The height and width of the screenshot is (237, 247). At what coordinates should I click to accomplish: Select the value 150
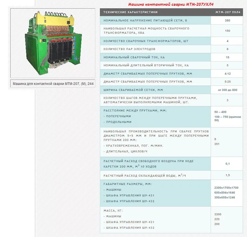228,31
